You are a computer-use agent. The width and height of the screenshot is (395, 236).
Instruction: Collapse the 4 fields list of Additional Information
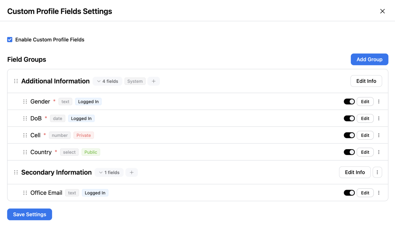click(107, 81)
